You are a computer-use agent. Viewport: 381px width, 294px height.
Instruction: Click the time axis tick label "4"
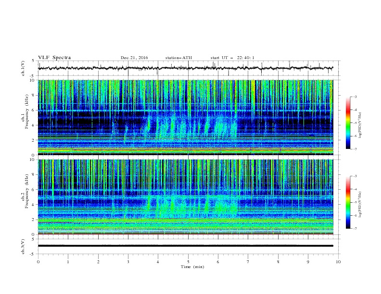(x=158, y=262)
